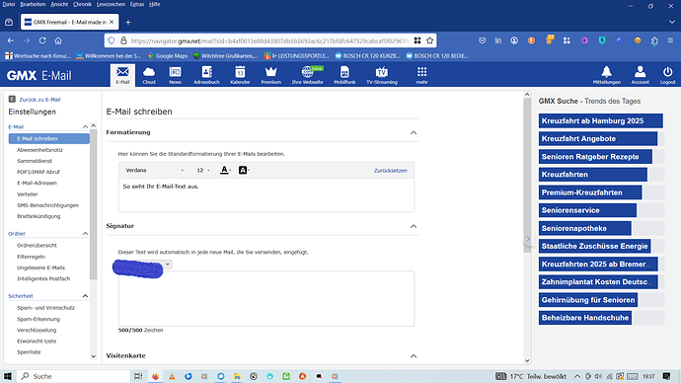This screenshot has width=681, height=383.
Task: Open the Mitteilungen bell notifications
Action: [x=606, y=75]
